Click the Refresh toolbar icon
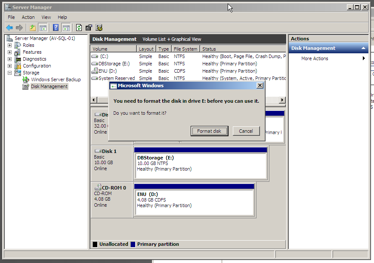 click(79, 28)
